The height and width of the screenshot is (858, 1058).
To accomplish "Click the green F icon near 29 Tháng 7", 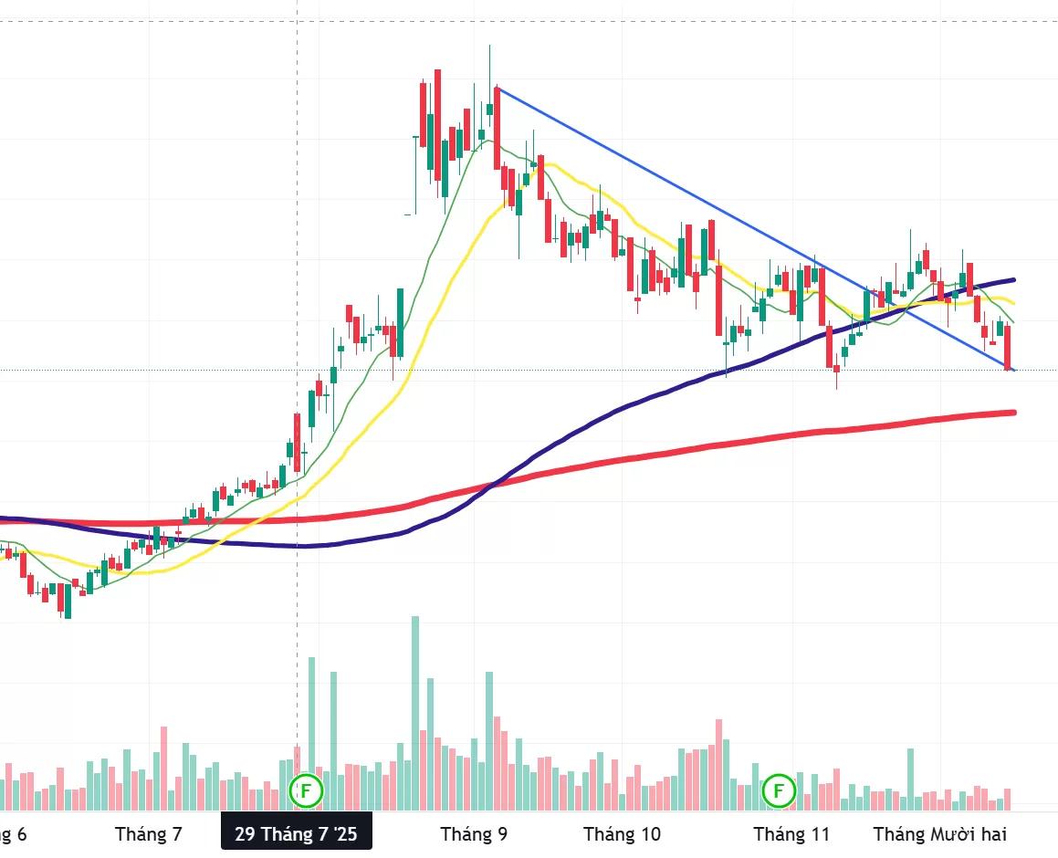I will pos(307,790).
